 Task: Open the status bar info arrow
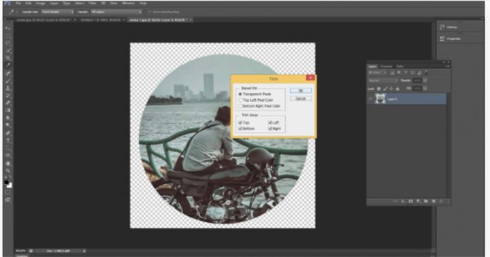click(84, 251)
